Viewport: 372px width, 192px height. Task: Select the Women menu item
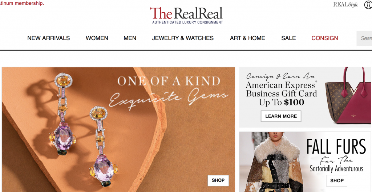97,38
